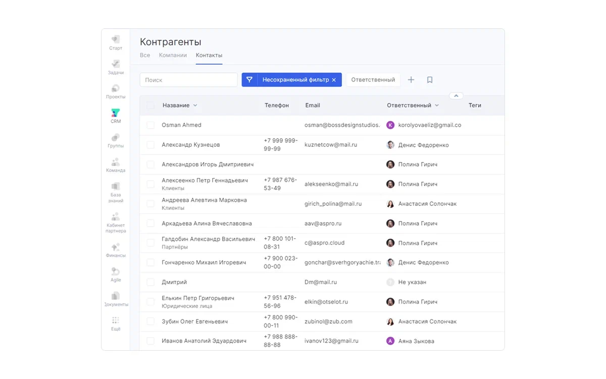The width and height of the screenshot is (606, 379).
Task: Collapse the panel using the up chevron
Action: click(x=456, y=95)
